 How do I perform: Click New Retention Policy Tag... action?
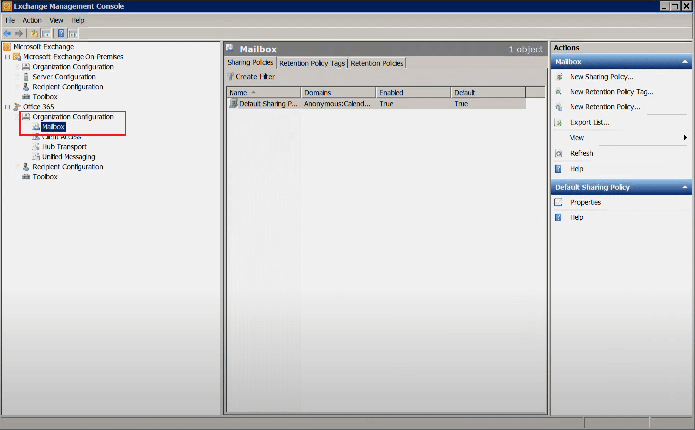[x=612, y=92]
